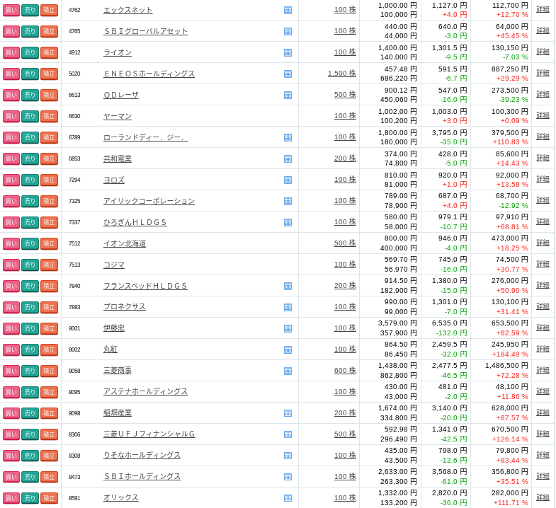Click 積立 button for ENEOSホールディングス

[49, 74]
